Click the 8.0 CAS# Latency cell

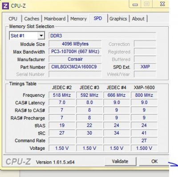[89, 103]
